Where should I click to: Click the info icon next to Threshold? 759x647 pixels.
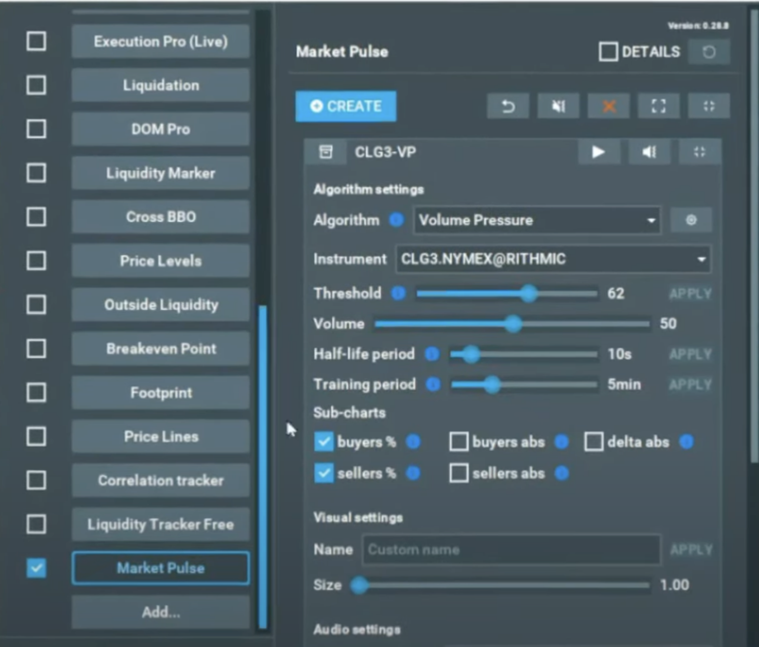398,293
